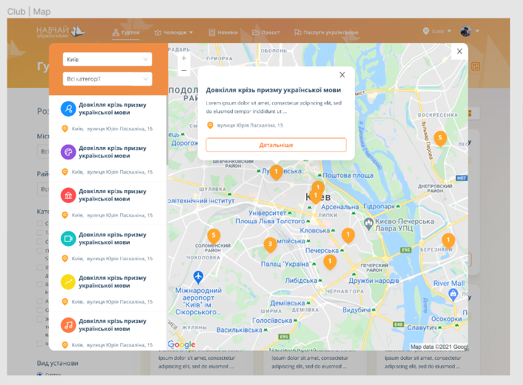Click the club list scrollbar
This screenshot has height=385, width=523.
pos(167,130)
